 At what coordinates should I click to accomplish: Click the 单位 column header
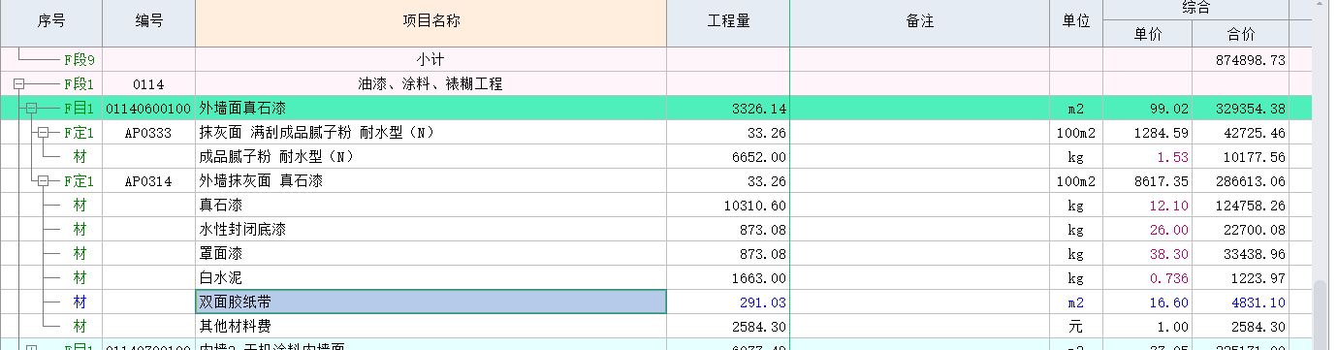coord(1076,21)
